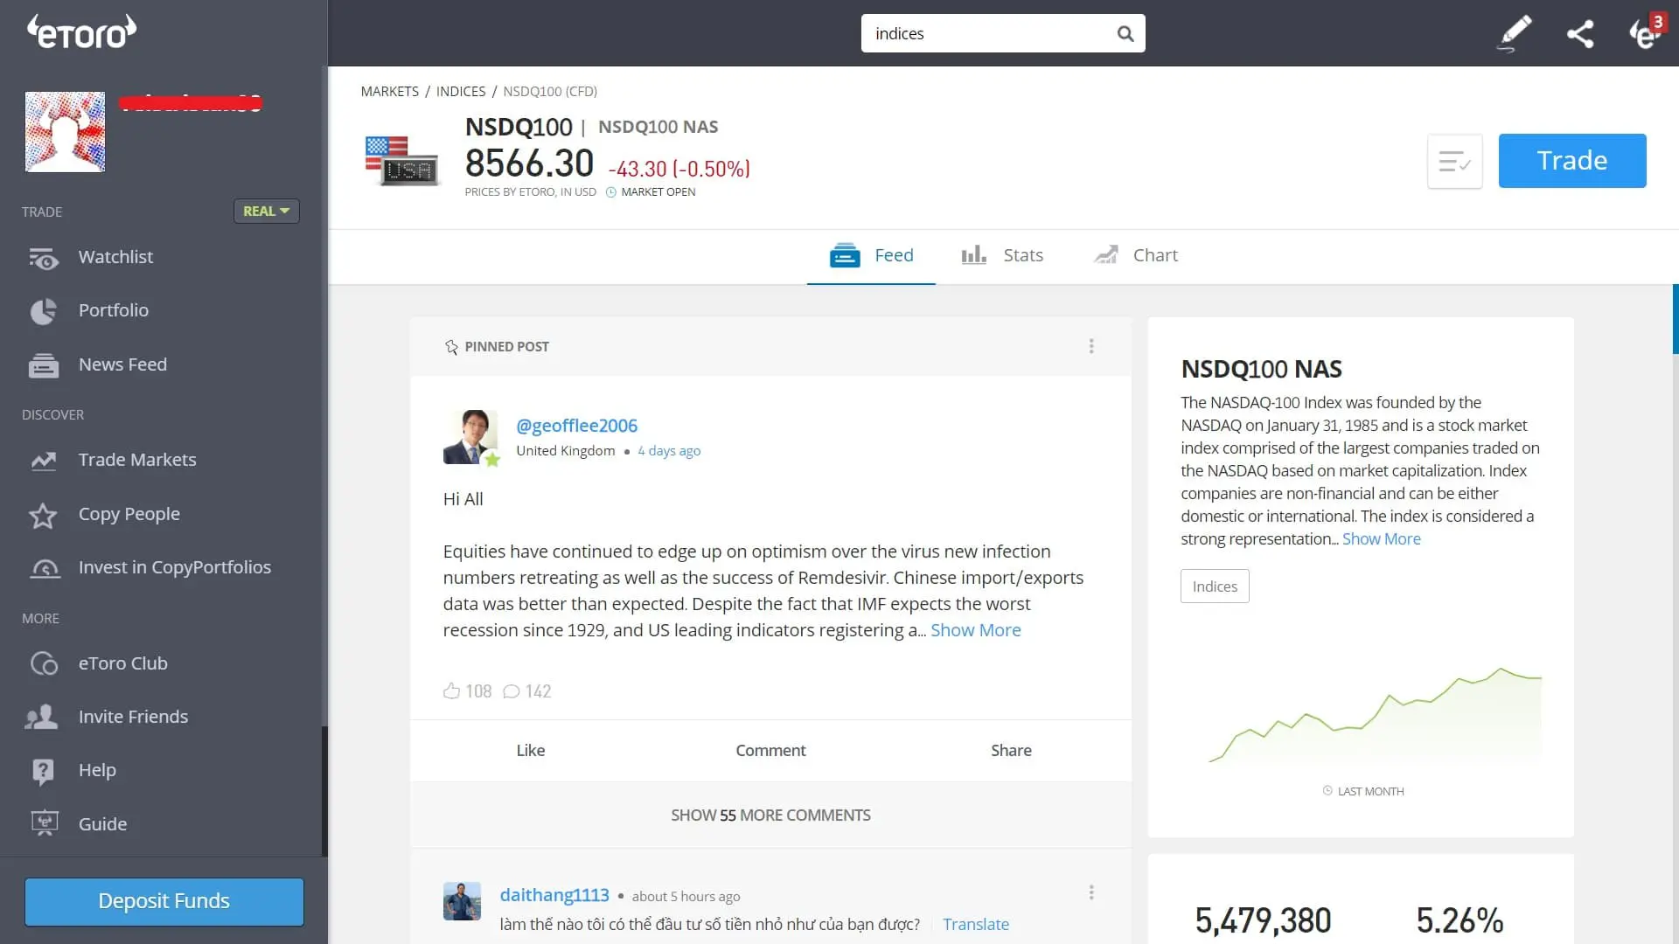Click the News Feed sidebar icon
1679x944 pixels.
(43, 365)
